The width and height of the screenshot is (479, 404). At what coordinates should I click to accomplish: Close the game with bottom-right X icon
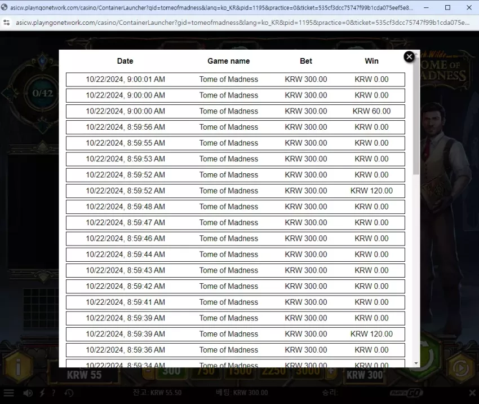coord(472,393)
